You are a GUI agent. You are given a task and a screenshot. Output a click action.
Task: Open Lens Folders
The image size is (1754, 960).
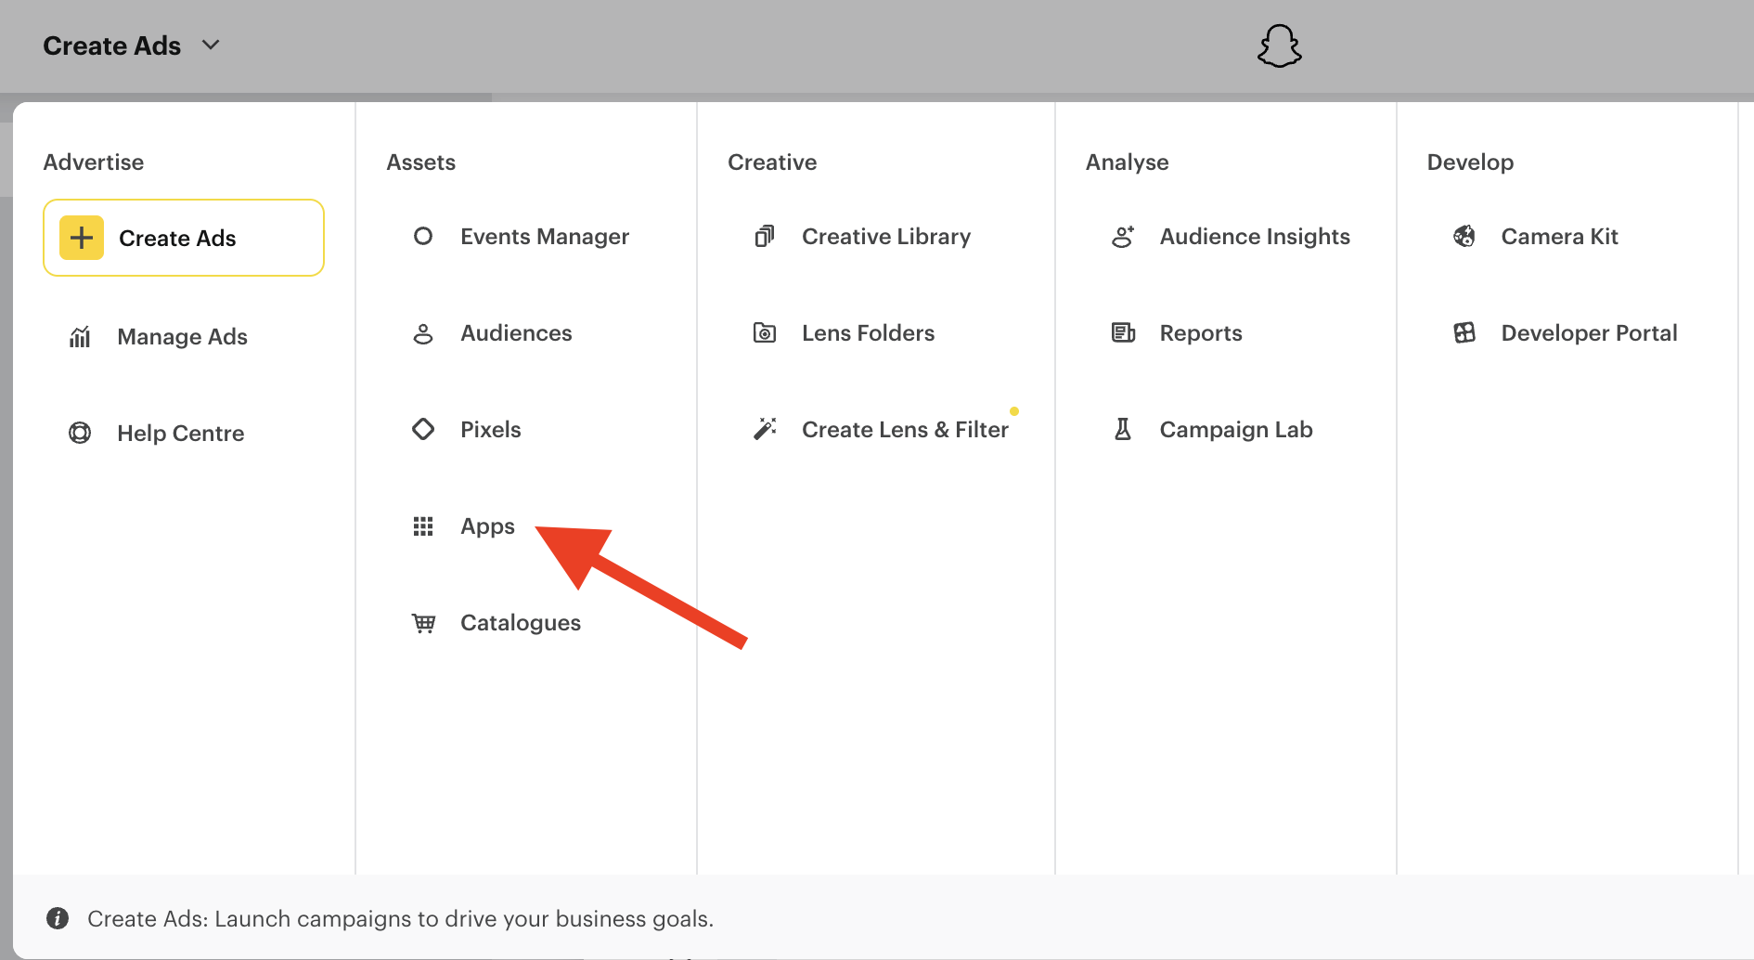[868, 333]
